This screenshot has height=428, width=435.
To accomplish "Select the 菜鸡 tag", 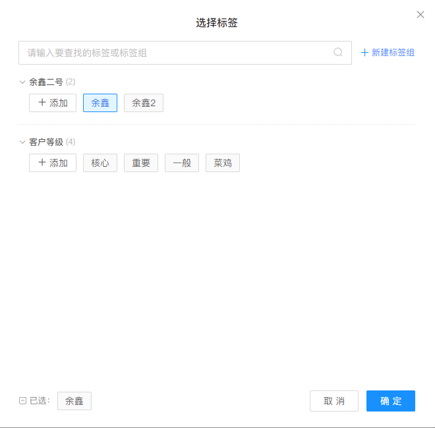I will point(223,163).
